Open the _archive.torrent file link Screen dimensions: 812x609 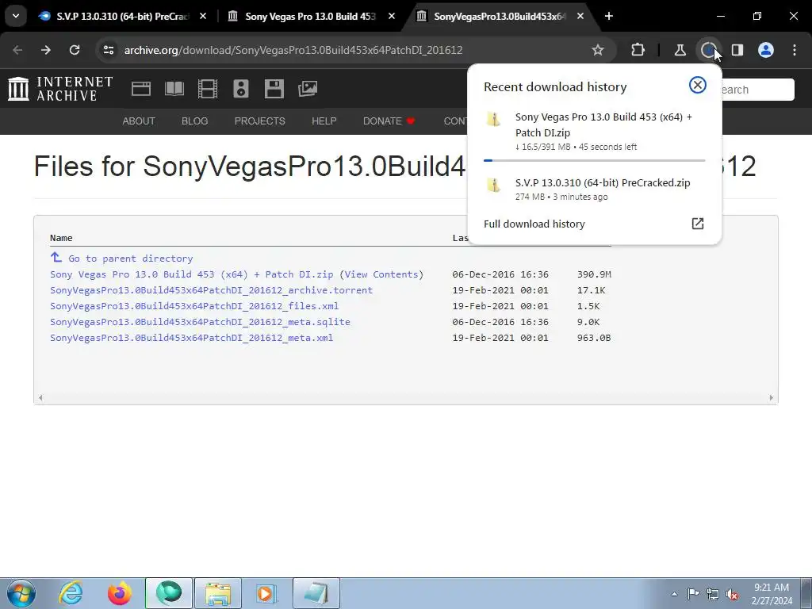pyautogui.click(x=211, y=290)
